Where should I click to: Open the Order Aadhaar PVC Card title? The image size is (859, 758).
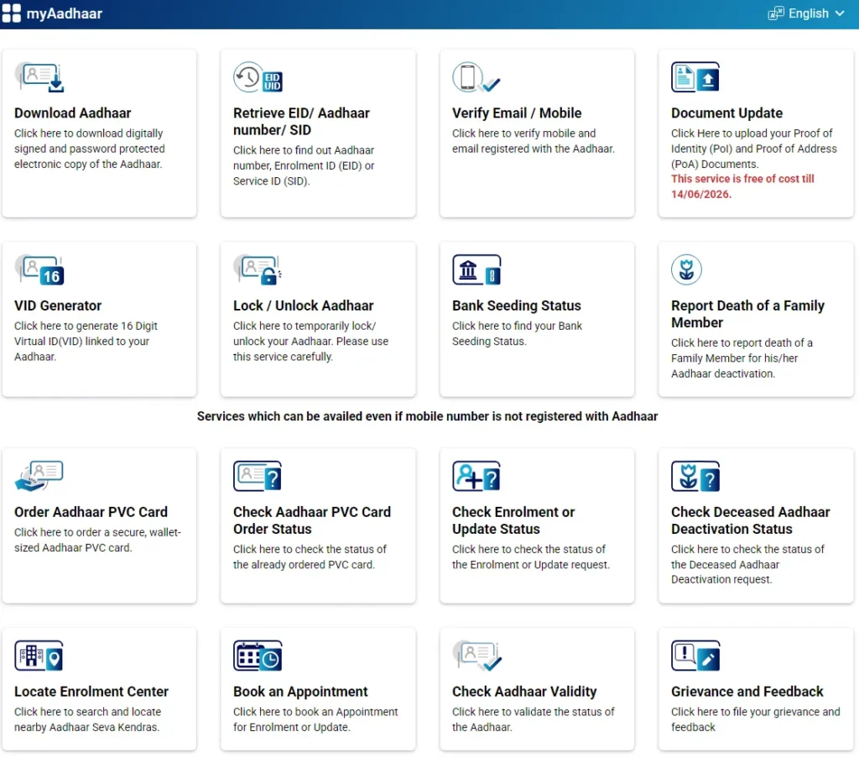(x=91, y=512)
